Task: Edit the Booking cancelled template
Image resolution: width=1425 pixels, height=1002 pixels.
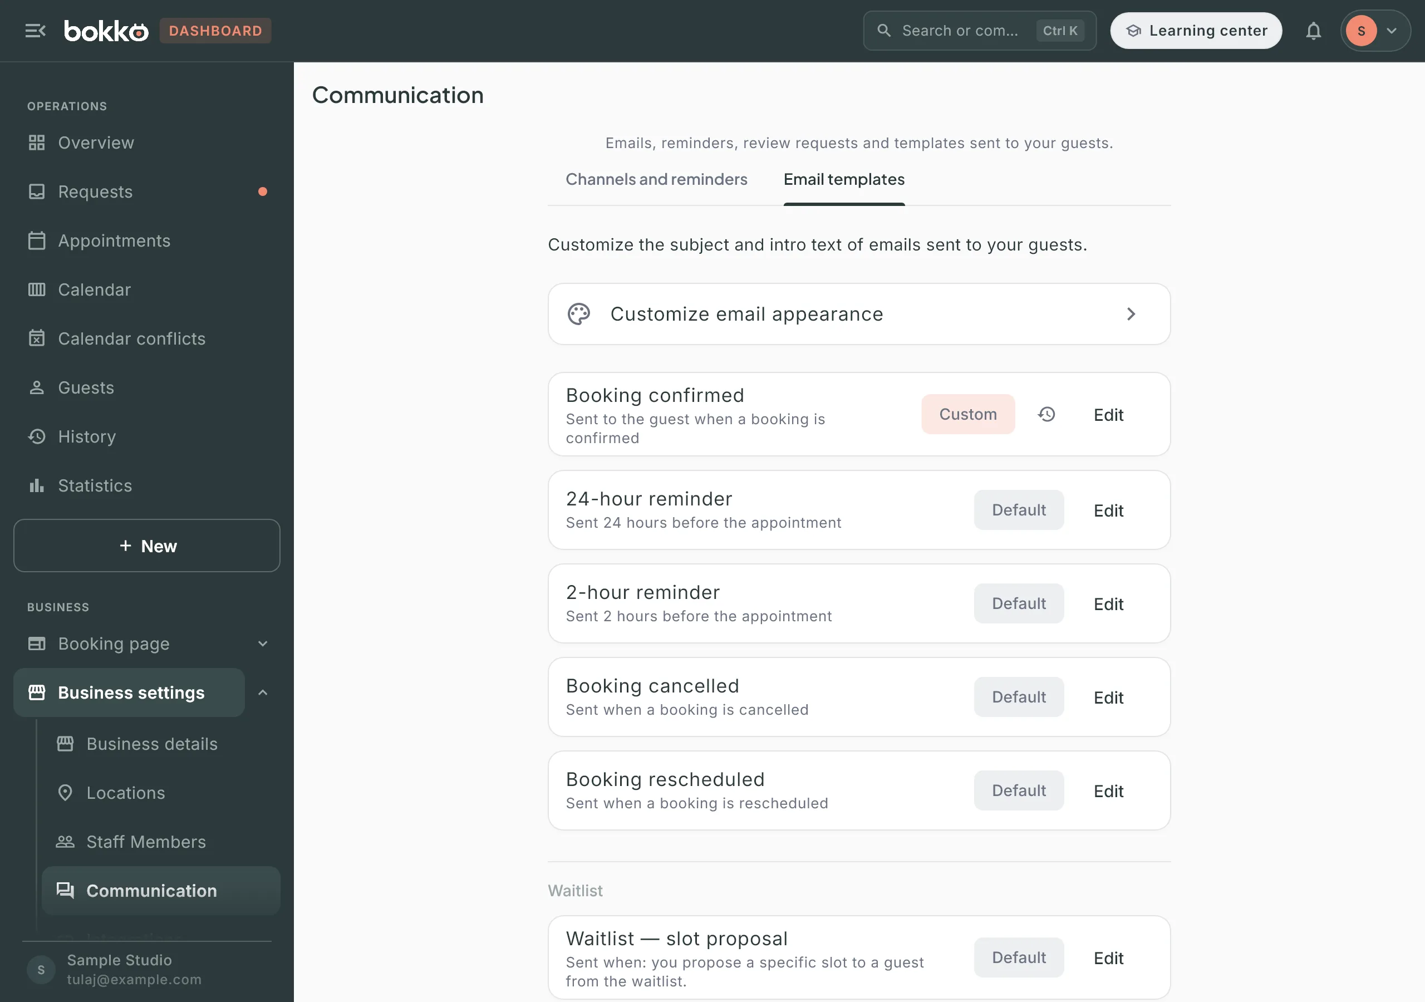Action: click(1108, 698)
